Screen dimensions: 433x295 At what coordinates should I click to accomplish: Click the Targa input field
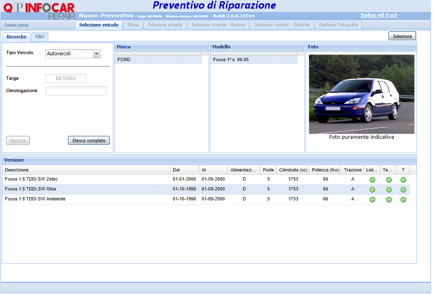66,79
